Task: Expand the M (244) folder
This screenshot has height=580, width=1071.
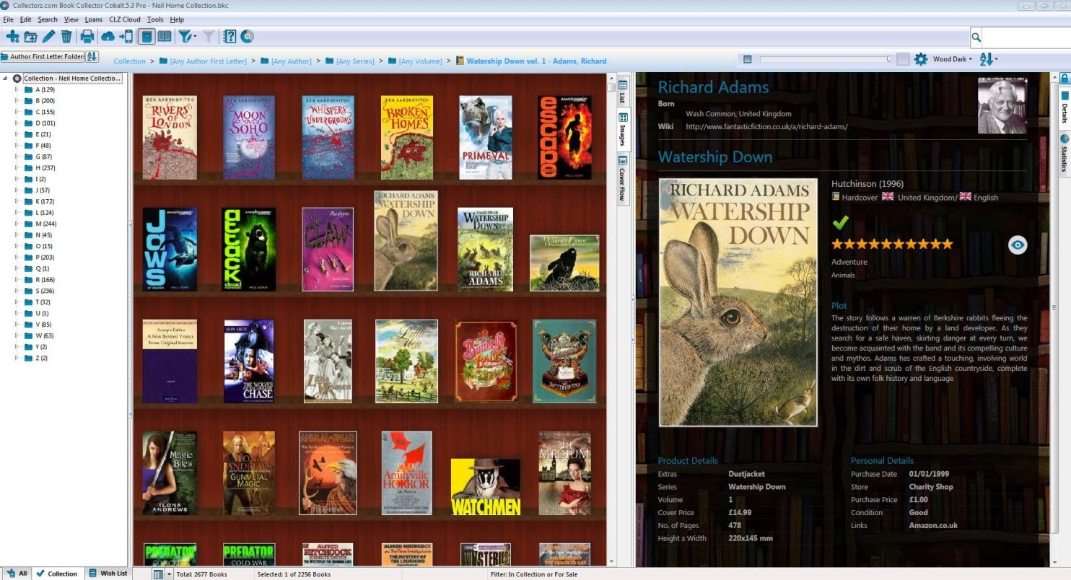Action: coord(17,224)
